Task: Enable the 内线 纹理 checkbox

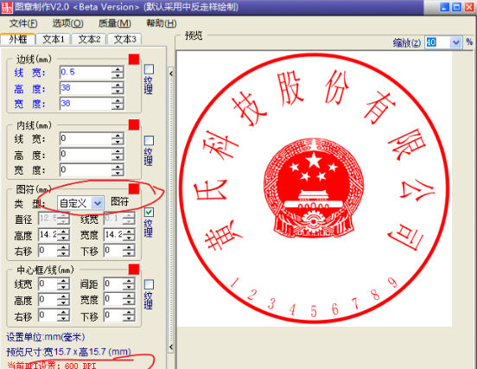Action: tap(149, 141)
